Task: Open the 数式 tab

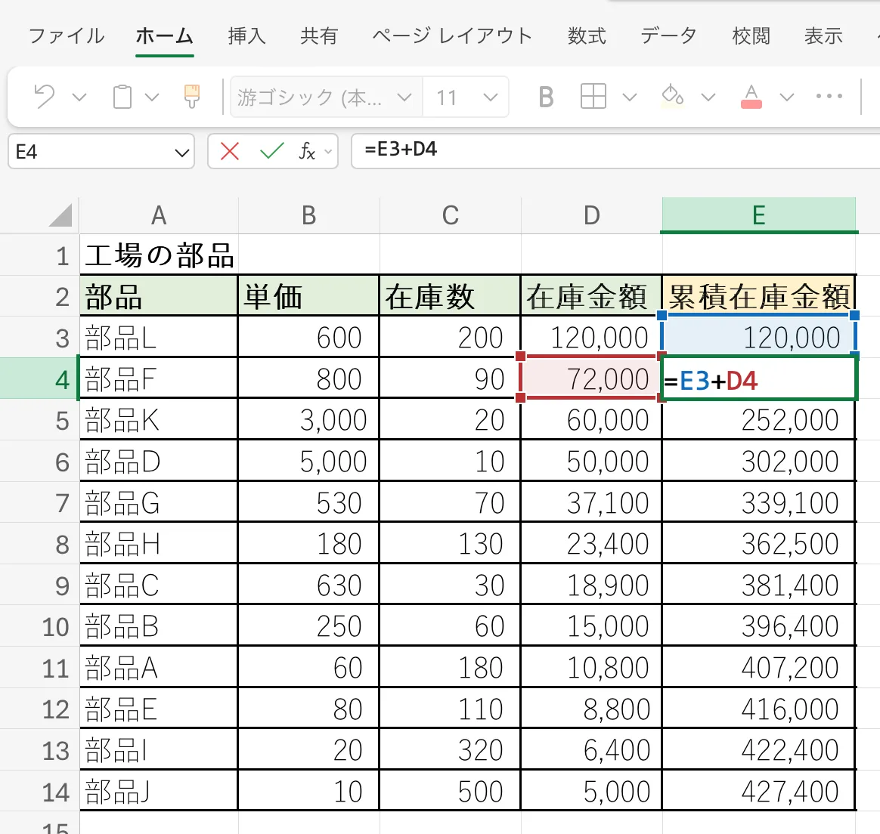Action: coord(587,36)
